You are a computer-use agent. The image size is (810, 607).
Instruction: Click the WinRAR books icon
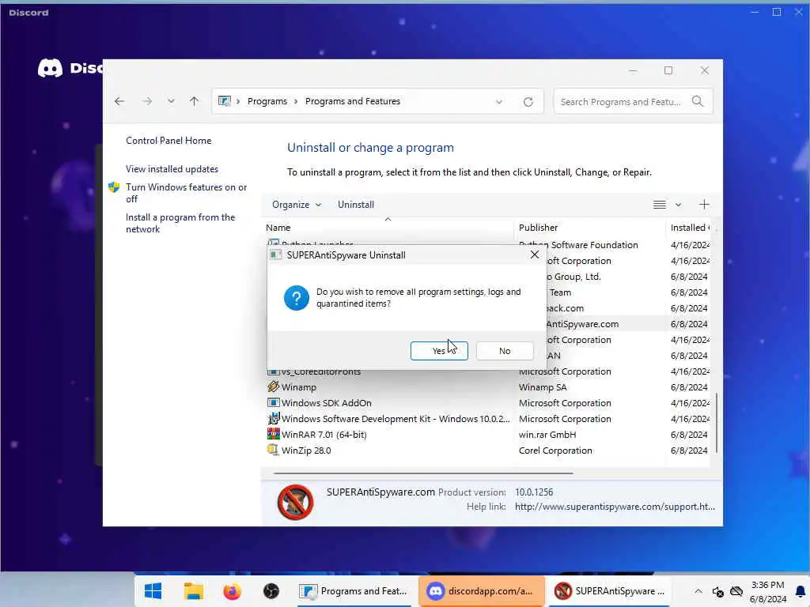click(x=273, y=434)
